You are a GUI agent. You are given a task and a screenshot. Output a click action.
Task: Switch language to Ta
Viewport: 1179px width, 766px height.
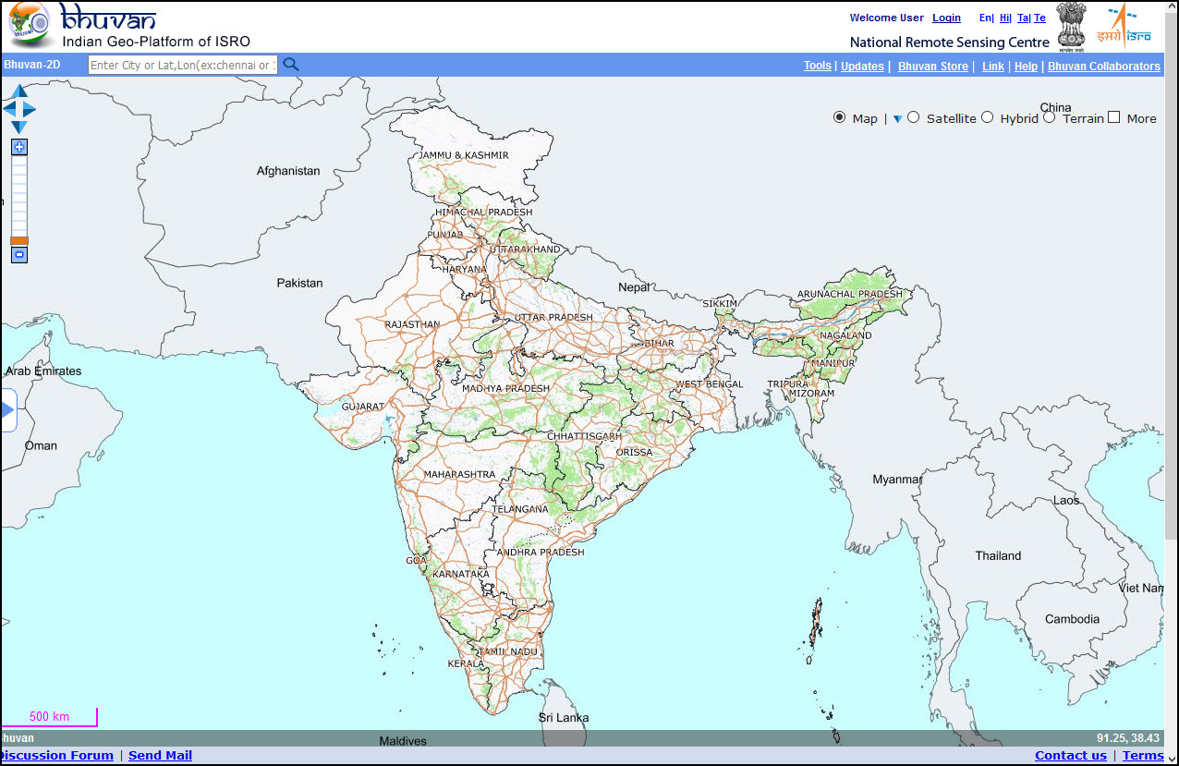[x=1023, y=18]
